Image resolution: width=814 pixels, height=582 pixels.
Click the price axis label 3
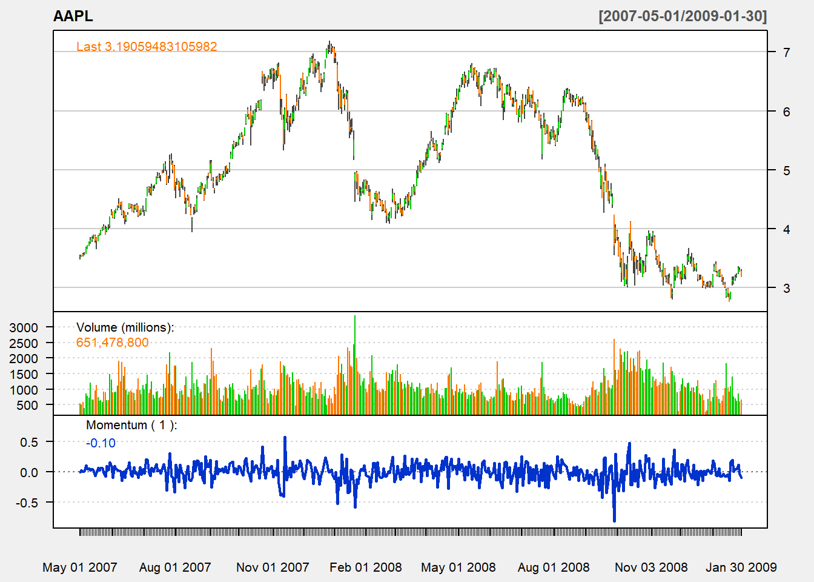click(x=786, y=289)
